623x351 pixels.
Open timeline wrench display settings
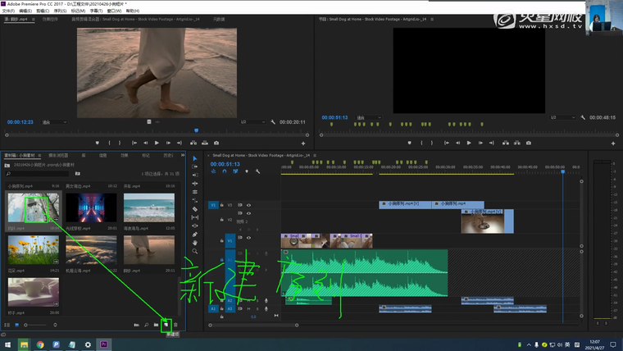pyautogui.click(x=257, y=171)
